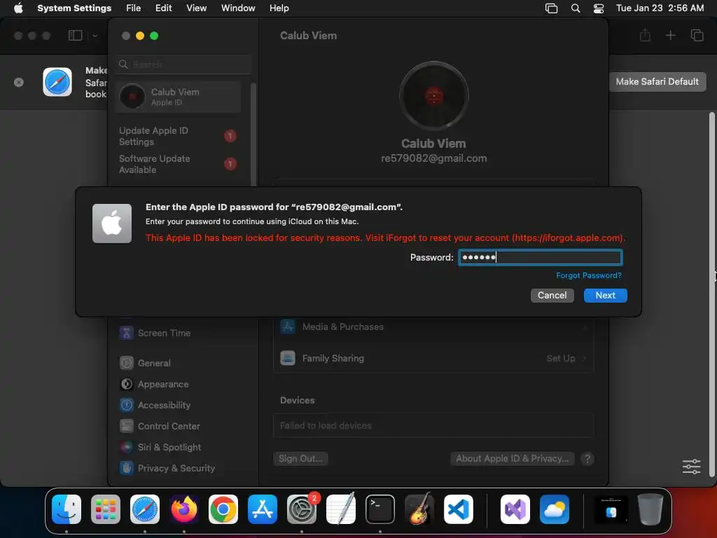Open Firefox from the Dock
The width and height of the screenshot is (717, 538).
pyautogui.click(x=184, y=509)
